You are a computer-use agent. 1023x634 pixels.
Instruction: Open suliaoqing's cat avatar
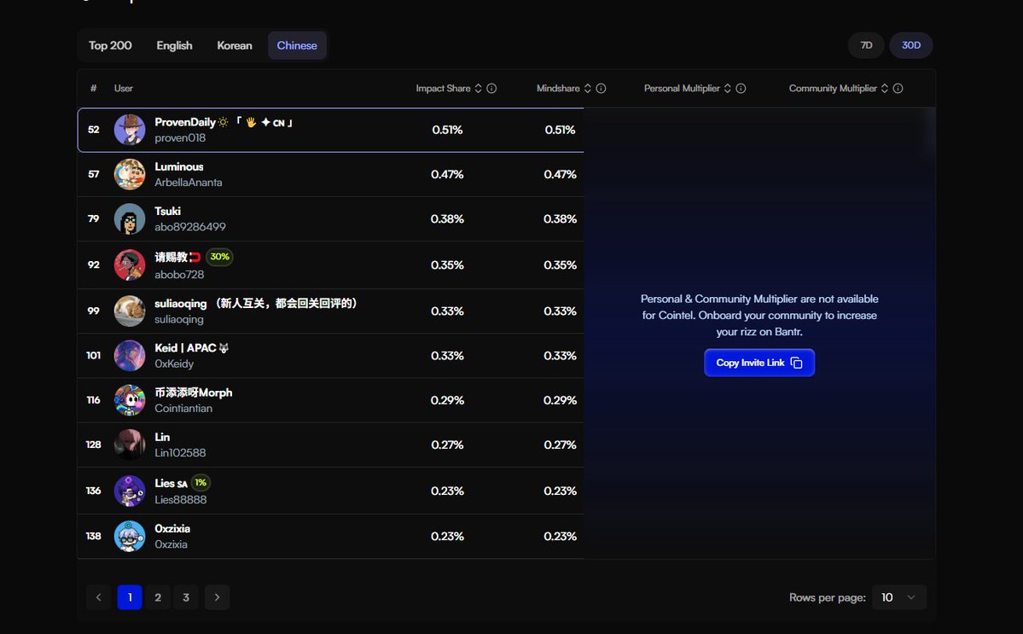(x=130, y=311)
